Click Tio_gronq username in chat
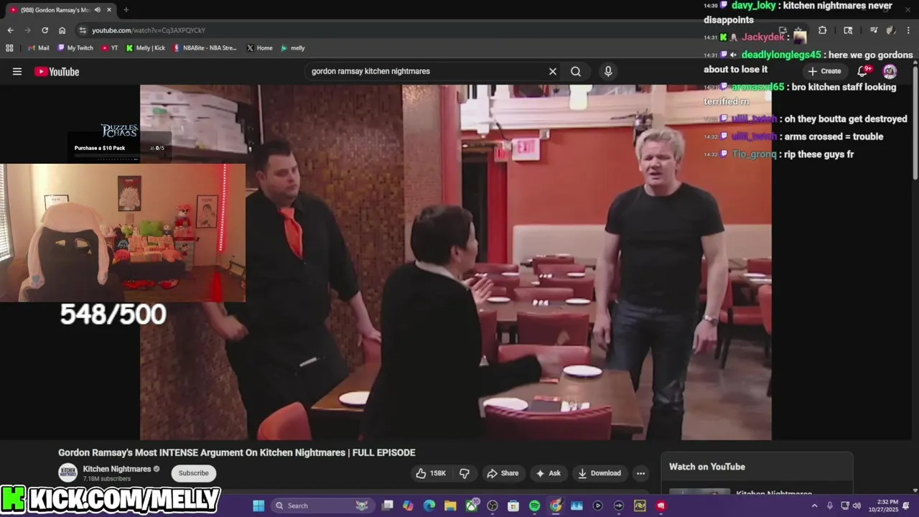 [754, 154]
